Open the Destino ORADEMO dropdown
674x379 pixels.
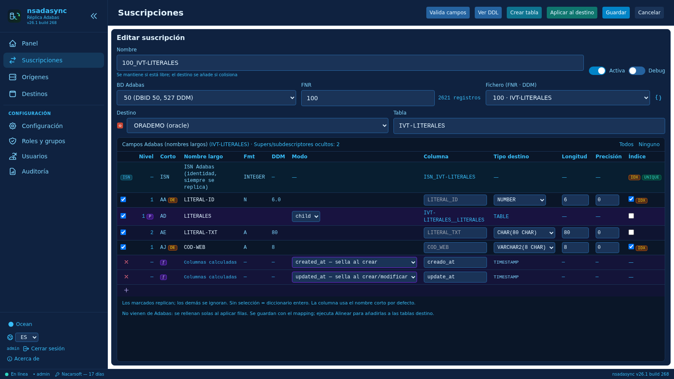pos(257,125)
